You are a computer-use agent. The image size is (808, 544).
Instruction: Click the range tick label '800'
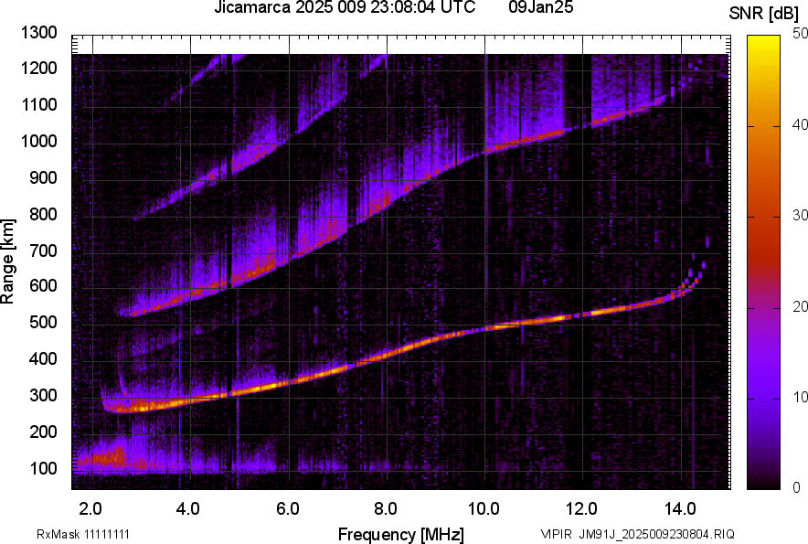43,214
